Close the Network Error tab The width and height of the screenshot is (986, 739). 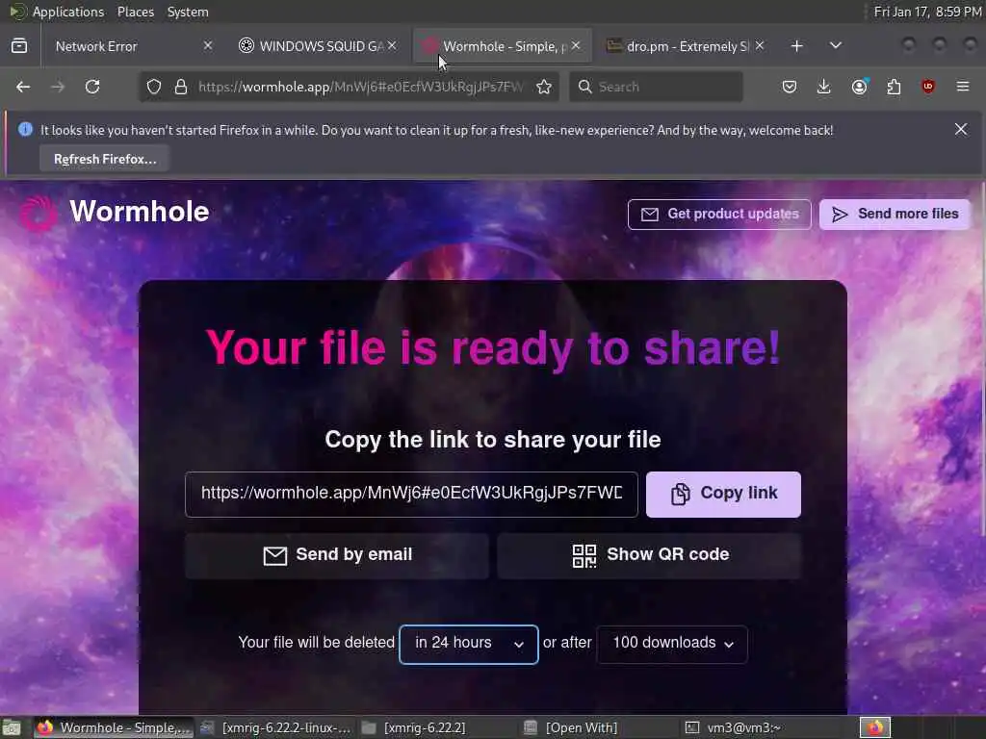point(208,46)
